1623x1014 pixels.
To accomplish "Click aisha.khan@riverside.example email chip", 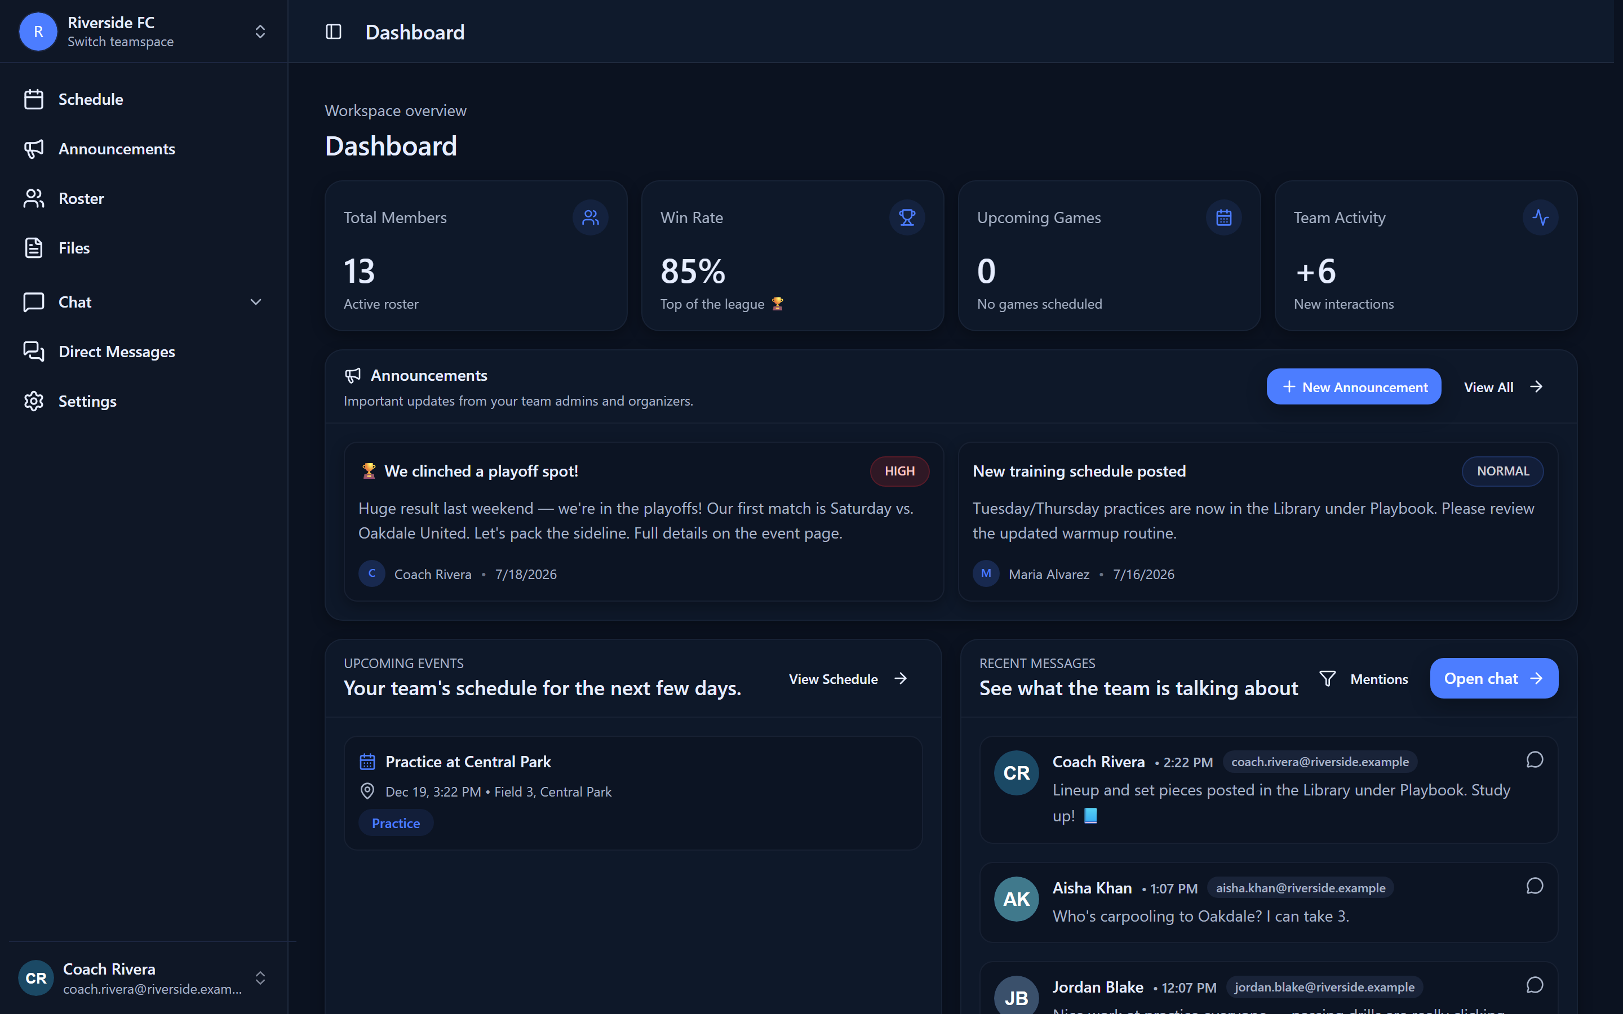I will pyautogui.click(x=1301, y=888).
